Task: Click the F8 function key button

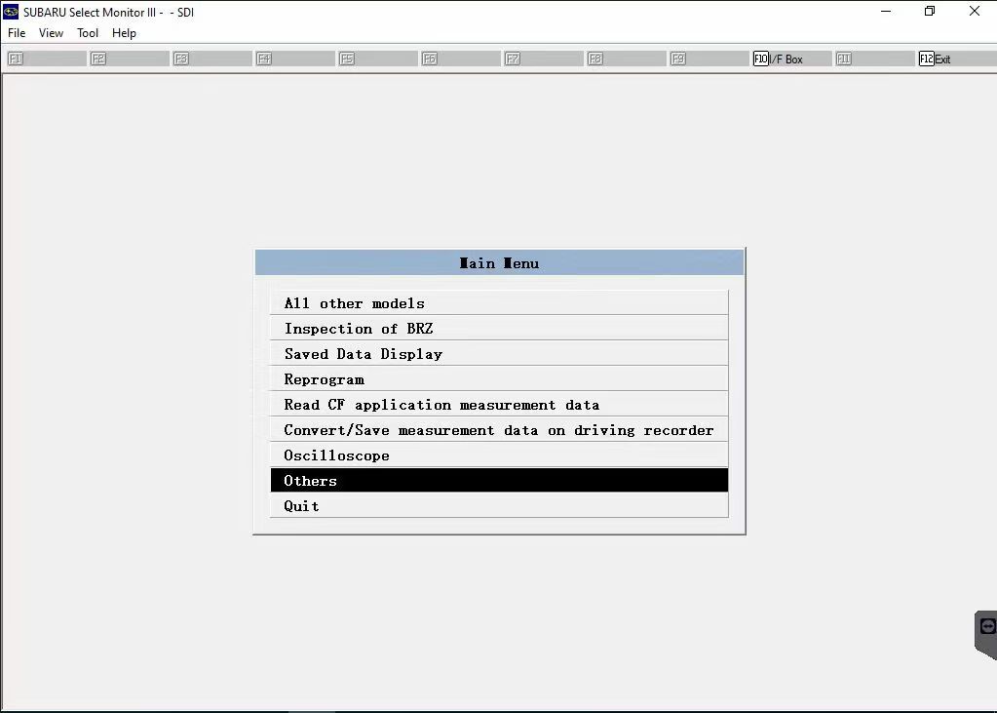Action: (626, 59)
